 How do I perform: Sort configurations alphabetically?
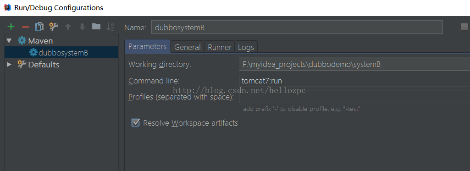coord(111,27)
